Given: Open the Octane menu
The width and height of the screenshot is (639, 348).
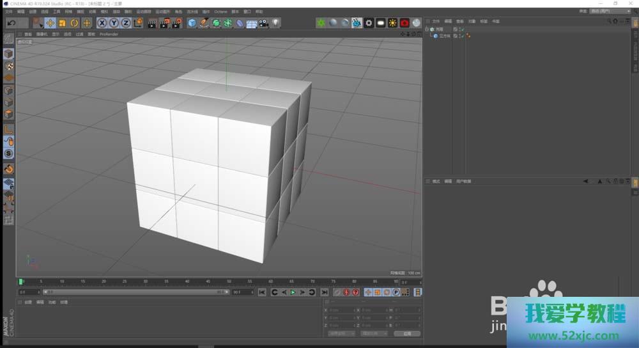Looking at the screenshot, I should click(220, 12).
